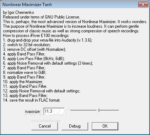
Task: Click the line beginning 'compression of classic music'
Action: [x=71, y=31]
